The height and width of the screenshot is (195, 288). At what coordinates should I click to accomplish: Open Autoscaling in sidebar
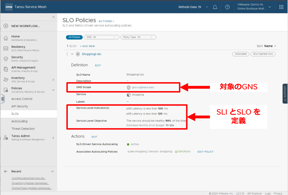[x=19, y=121]
